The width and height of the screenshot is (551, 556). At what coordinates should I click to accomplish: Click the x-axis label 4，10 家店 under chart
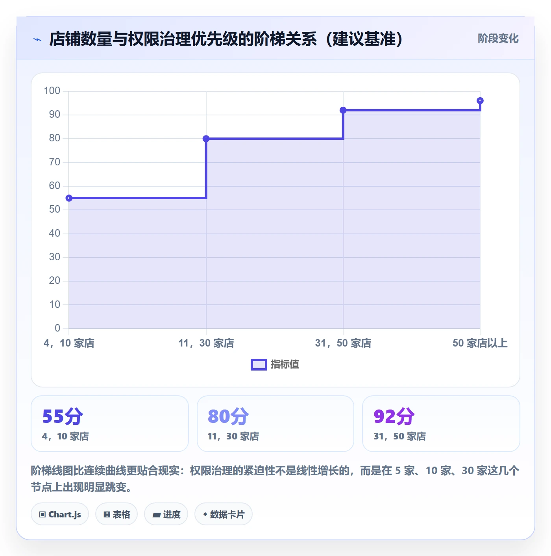click(69, 343)
